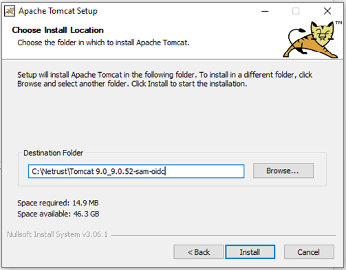Viewport: 346px width, 270px height.
Task: Click the Space required 14.9 MB text
Action: click(58, 203)
